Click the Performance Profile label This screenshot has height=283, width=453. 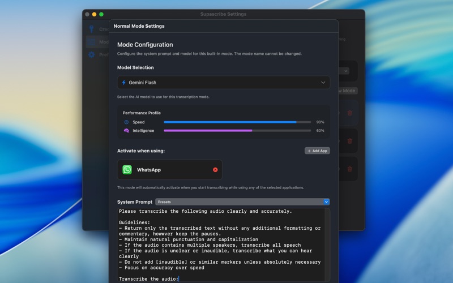[x=142, y=113]
